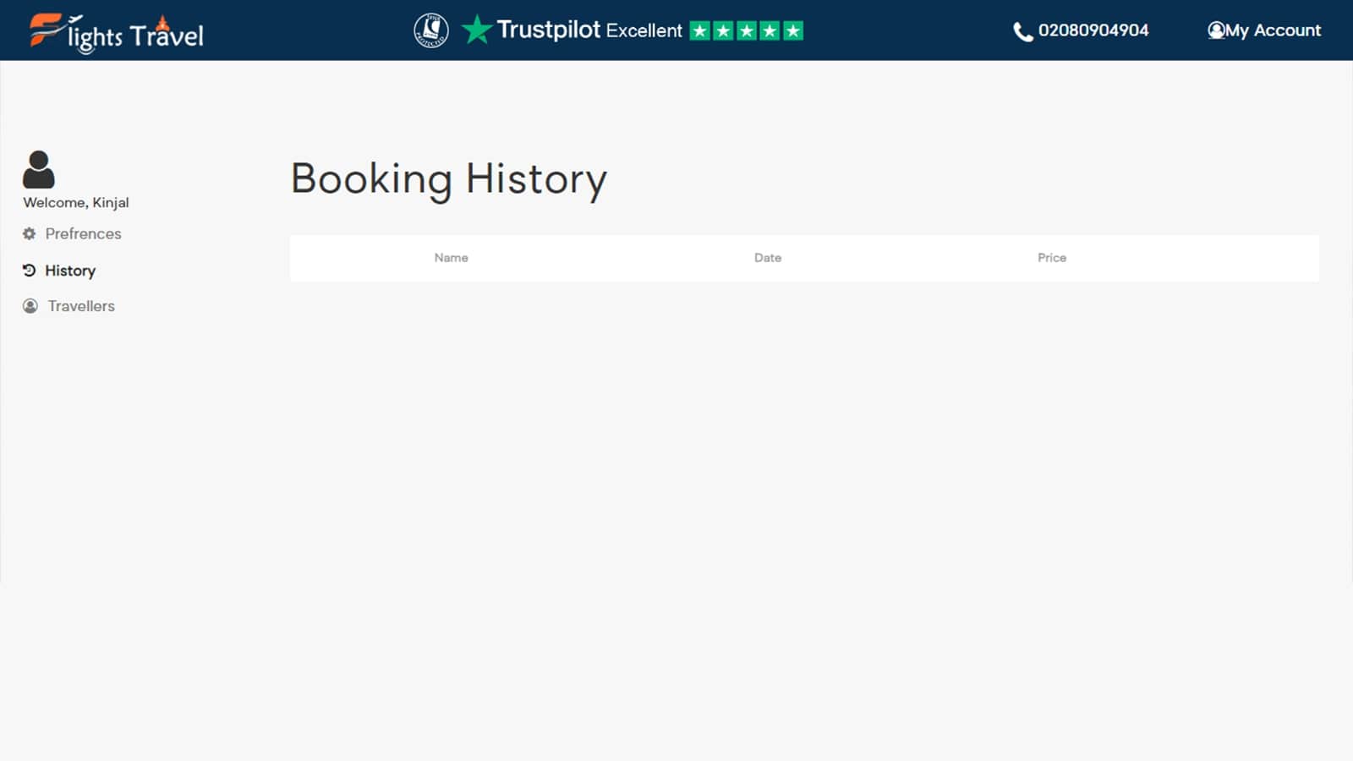Click the Trustpilot text label
The width and height of the screenshot is (1353, 761).
tap(548, 30)
